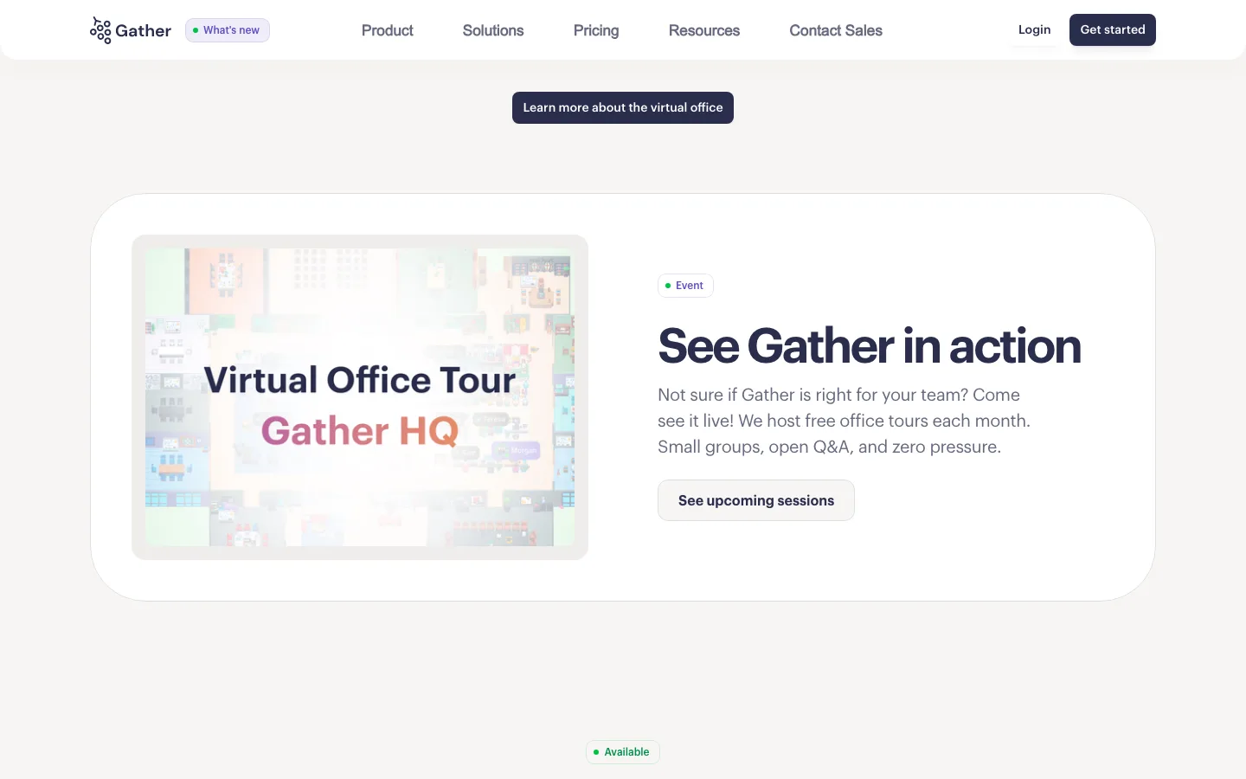
Task: Open the Virtual Office Tour thumbnail
Action: pos(360,397)
